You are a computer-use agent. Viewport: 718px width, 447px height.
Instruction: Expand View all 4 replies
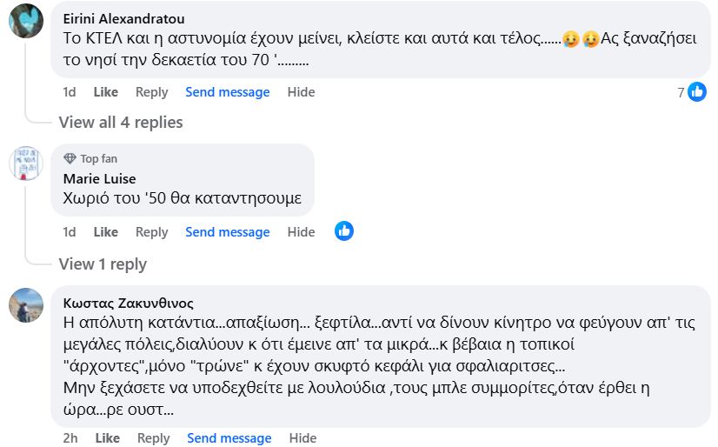point(121,122)
